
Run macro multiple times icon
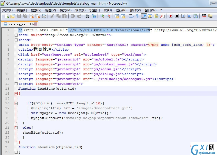point(189,16)
